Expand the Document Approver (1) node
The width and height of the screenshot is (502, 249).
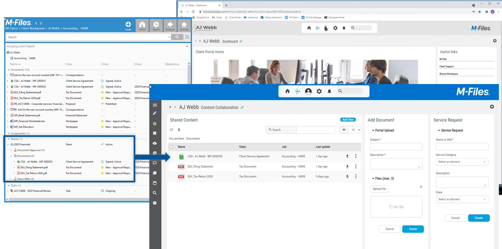pos(11,150)
